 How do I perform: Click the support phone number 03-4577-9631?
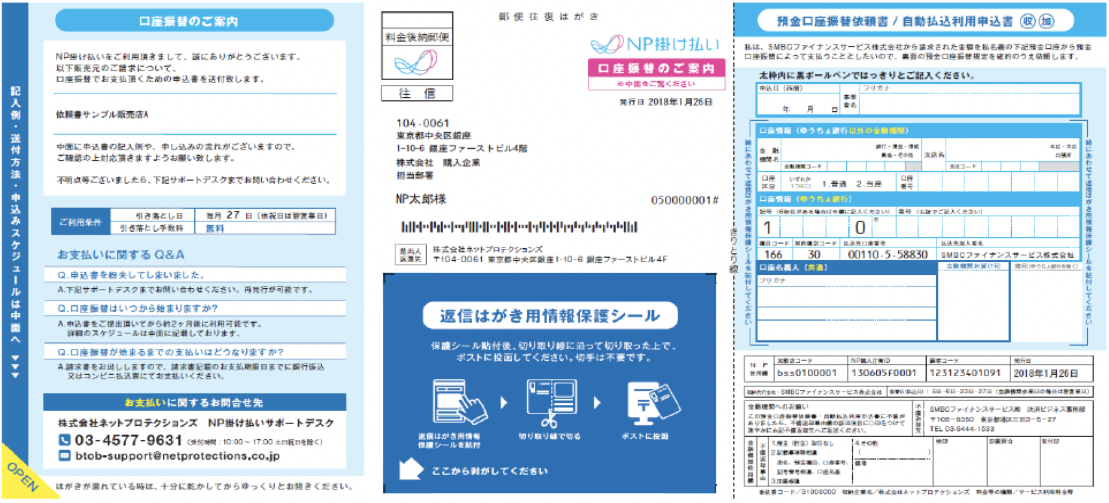pos(128,440)
